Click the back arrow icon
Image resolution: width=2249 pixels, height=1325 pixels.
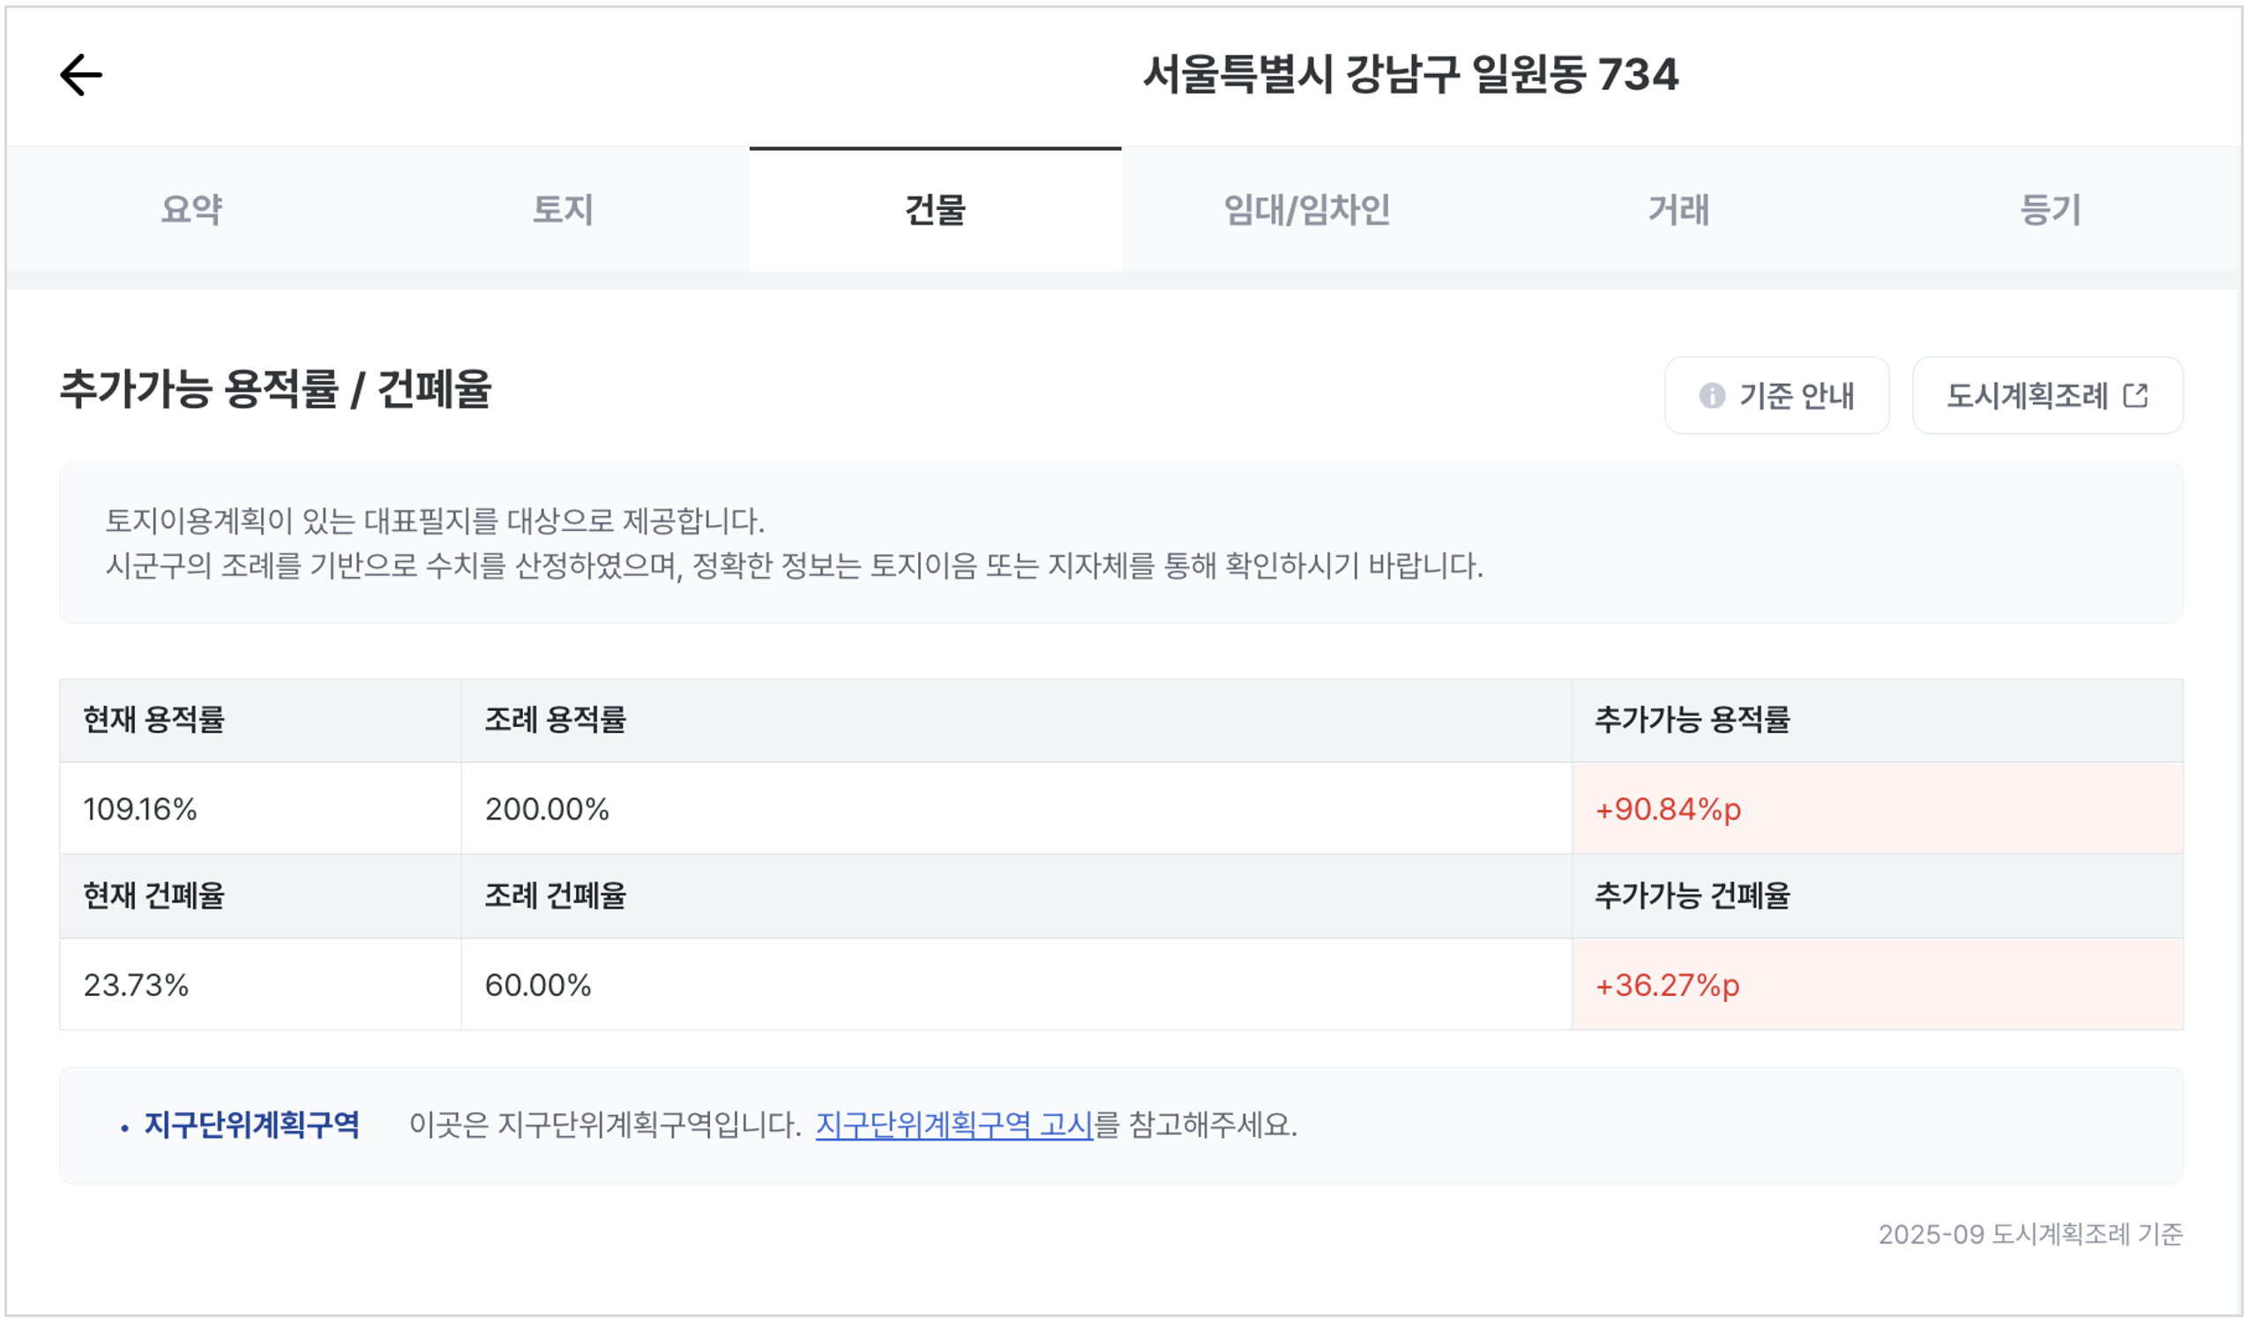coord(81,74)
